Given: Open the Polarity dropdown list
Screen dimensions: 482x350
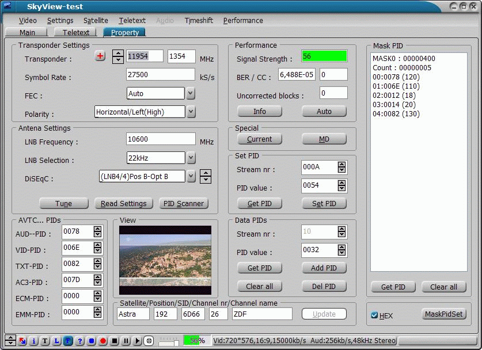Looking at the screenshot, I should point(191,112).
